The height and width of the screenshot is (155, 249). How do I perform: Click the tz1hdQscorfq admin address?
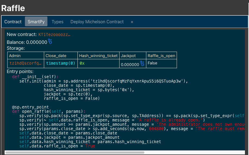(26, 63)
